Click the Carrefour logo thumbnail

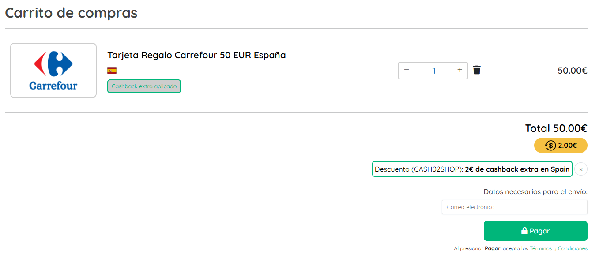point(53,70)
